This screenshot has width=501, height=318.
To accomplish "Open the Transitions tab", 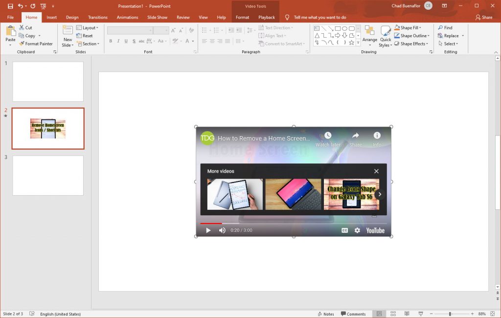I will pos(97,17).
